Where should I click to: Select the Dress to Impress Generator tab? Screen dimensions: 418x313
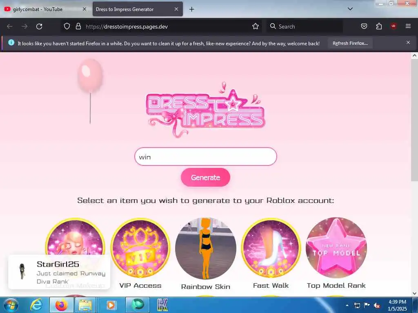pos(138,9)
